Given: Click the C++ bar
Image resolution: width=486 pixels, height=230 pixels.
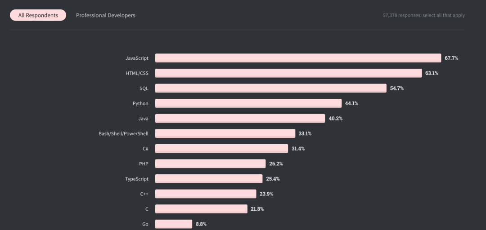Looking at the screenshot, I should 206,194.
